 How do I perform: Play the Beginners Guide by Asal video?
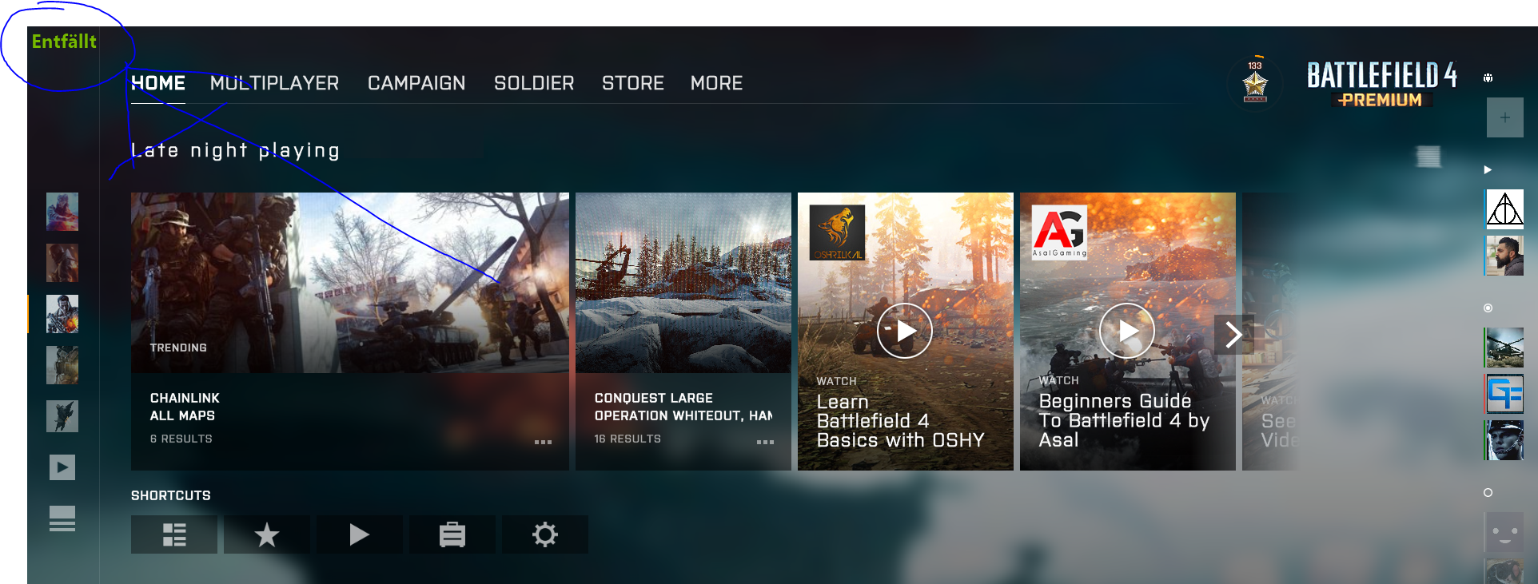point(1126,331)
